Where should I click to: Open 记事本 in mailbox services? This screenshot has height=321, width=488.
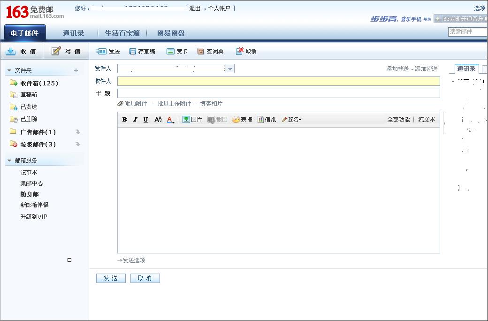pos(29,173)
